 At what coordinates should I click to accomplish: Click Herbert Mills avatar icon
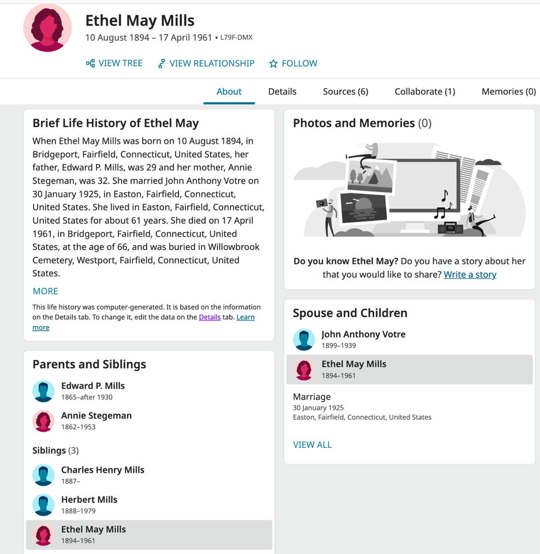(43, 505)
